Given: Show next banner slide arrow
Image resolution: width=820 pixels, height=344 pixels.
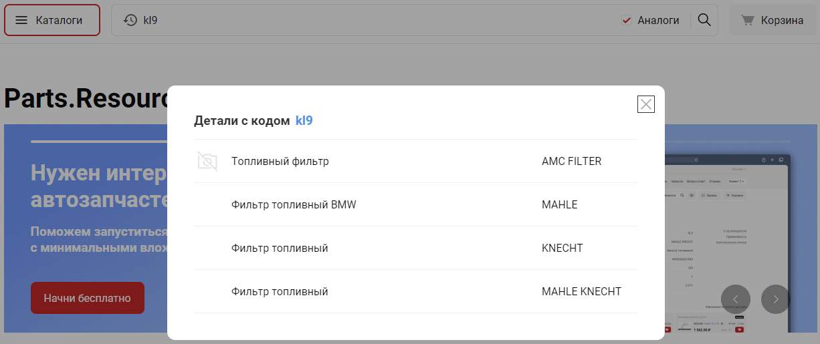Looking at the screenshot, I should pos(776,299).
